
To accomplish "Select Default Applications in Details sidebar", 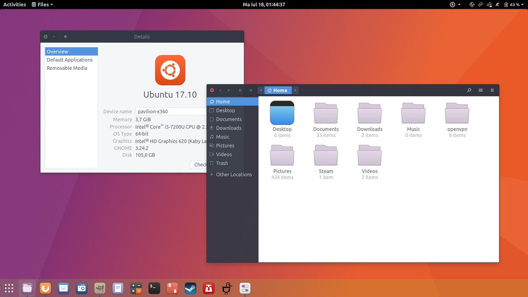I will [71, 60].
